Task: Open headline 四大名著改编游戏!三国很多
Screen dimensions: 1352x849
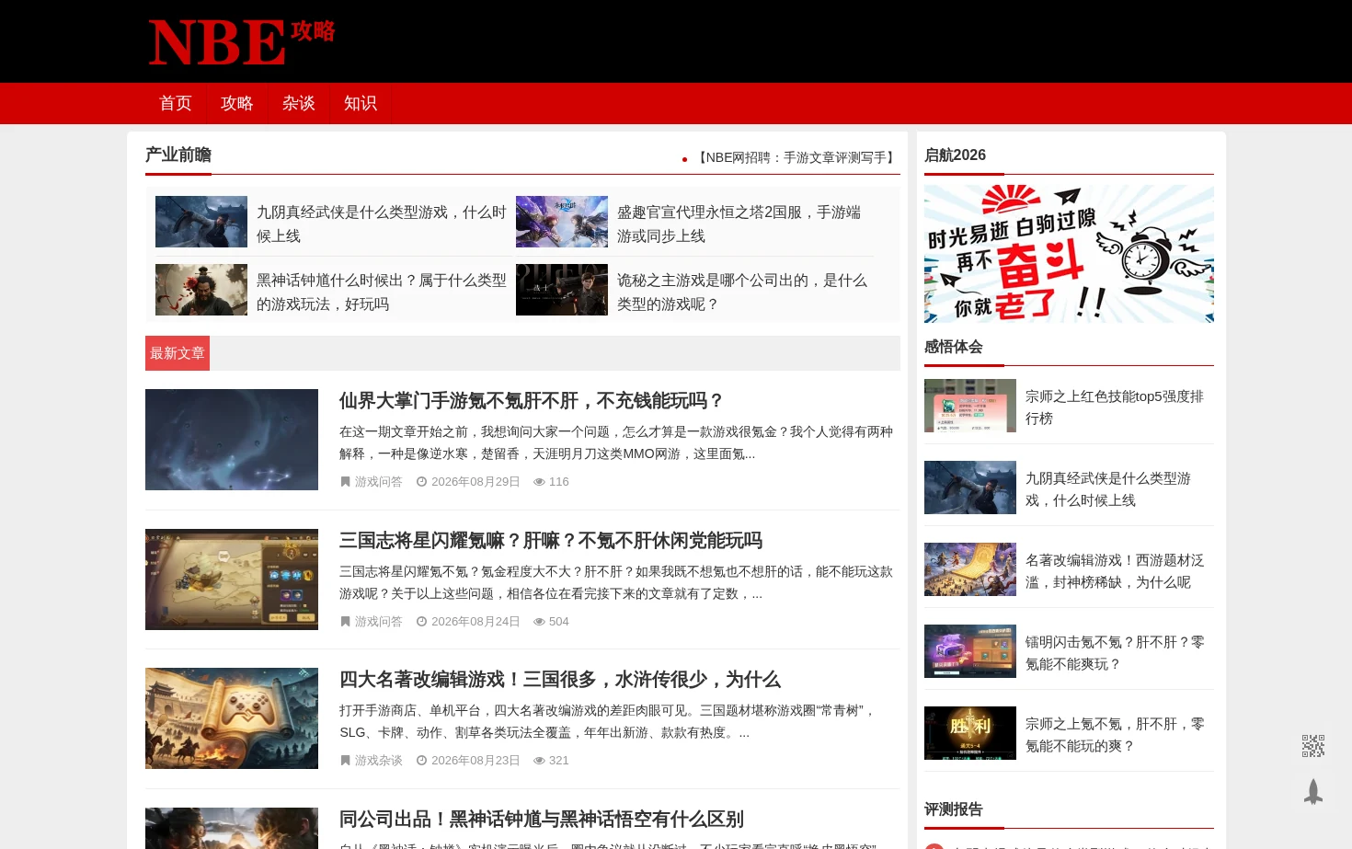Action: click(x=560, y=680)
